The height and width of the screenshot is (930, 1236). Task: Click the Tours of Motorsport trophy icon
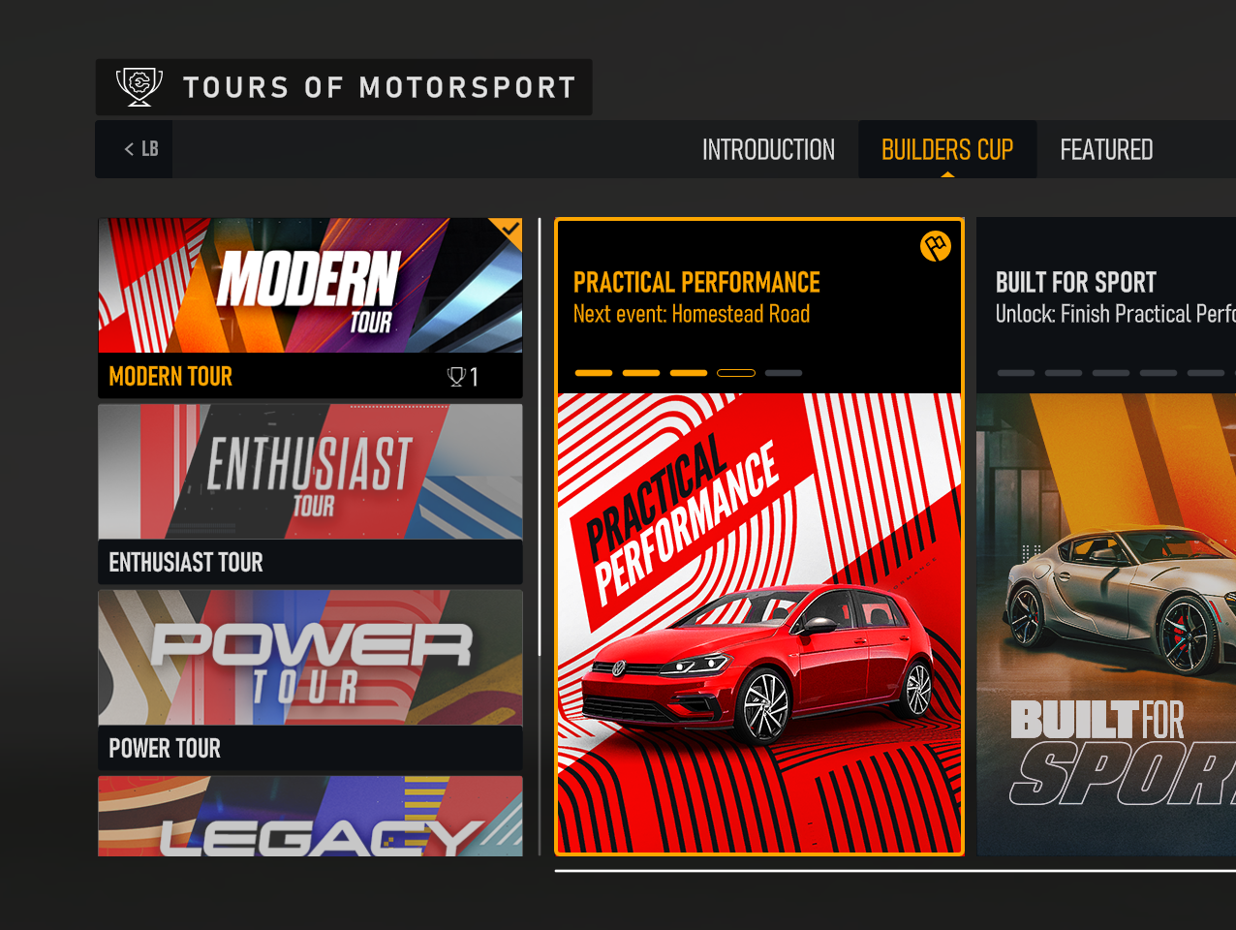click(139, 87)
